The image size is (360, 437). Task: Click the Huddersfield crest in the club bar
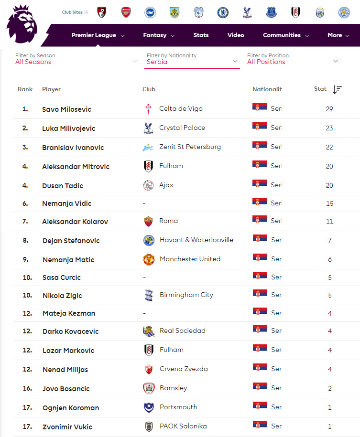point(320,12)
